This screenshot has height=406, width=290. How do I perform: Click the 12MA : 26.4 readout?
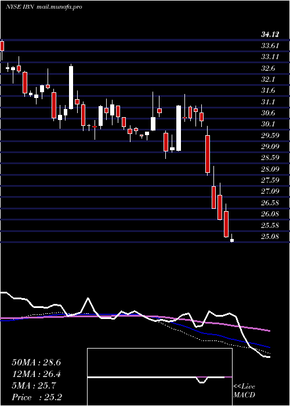tap(36, 375)
